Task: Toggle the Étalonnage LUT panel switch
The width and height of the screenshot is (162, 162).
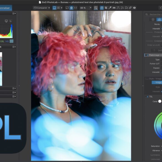Action: [146, 55]
